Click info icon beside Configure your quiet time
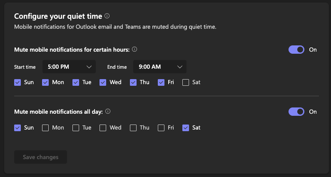Screen dimensions: 331x177 pyautogui.click(x=107, y=16)
